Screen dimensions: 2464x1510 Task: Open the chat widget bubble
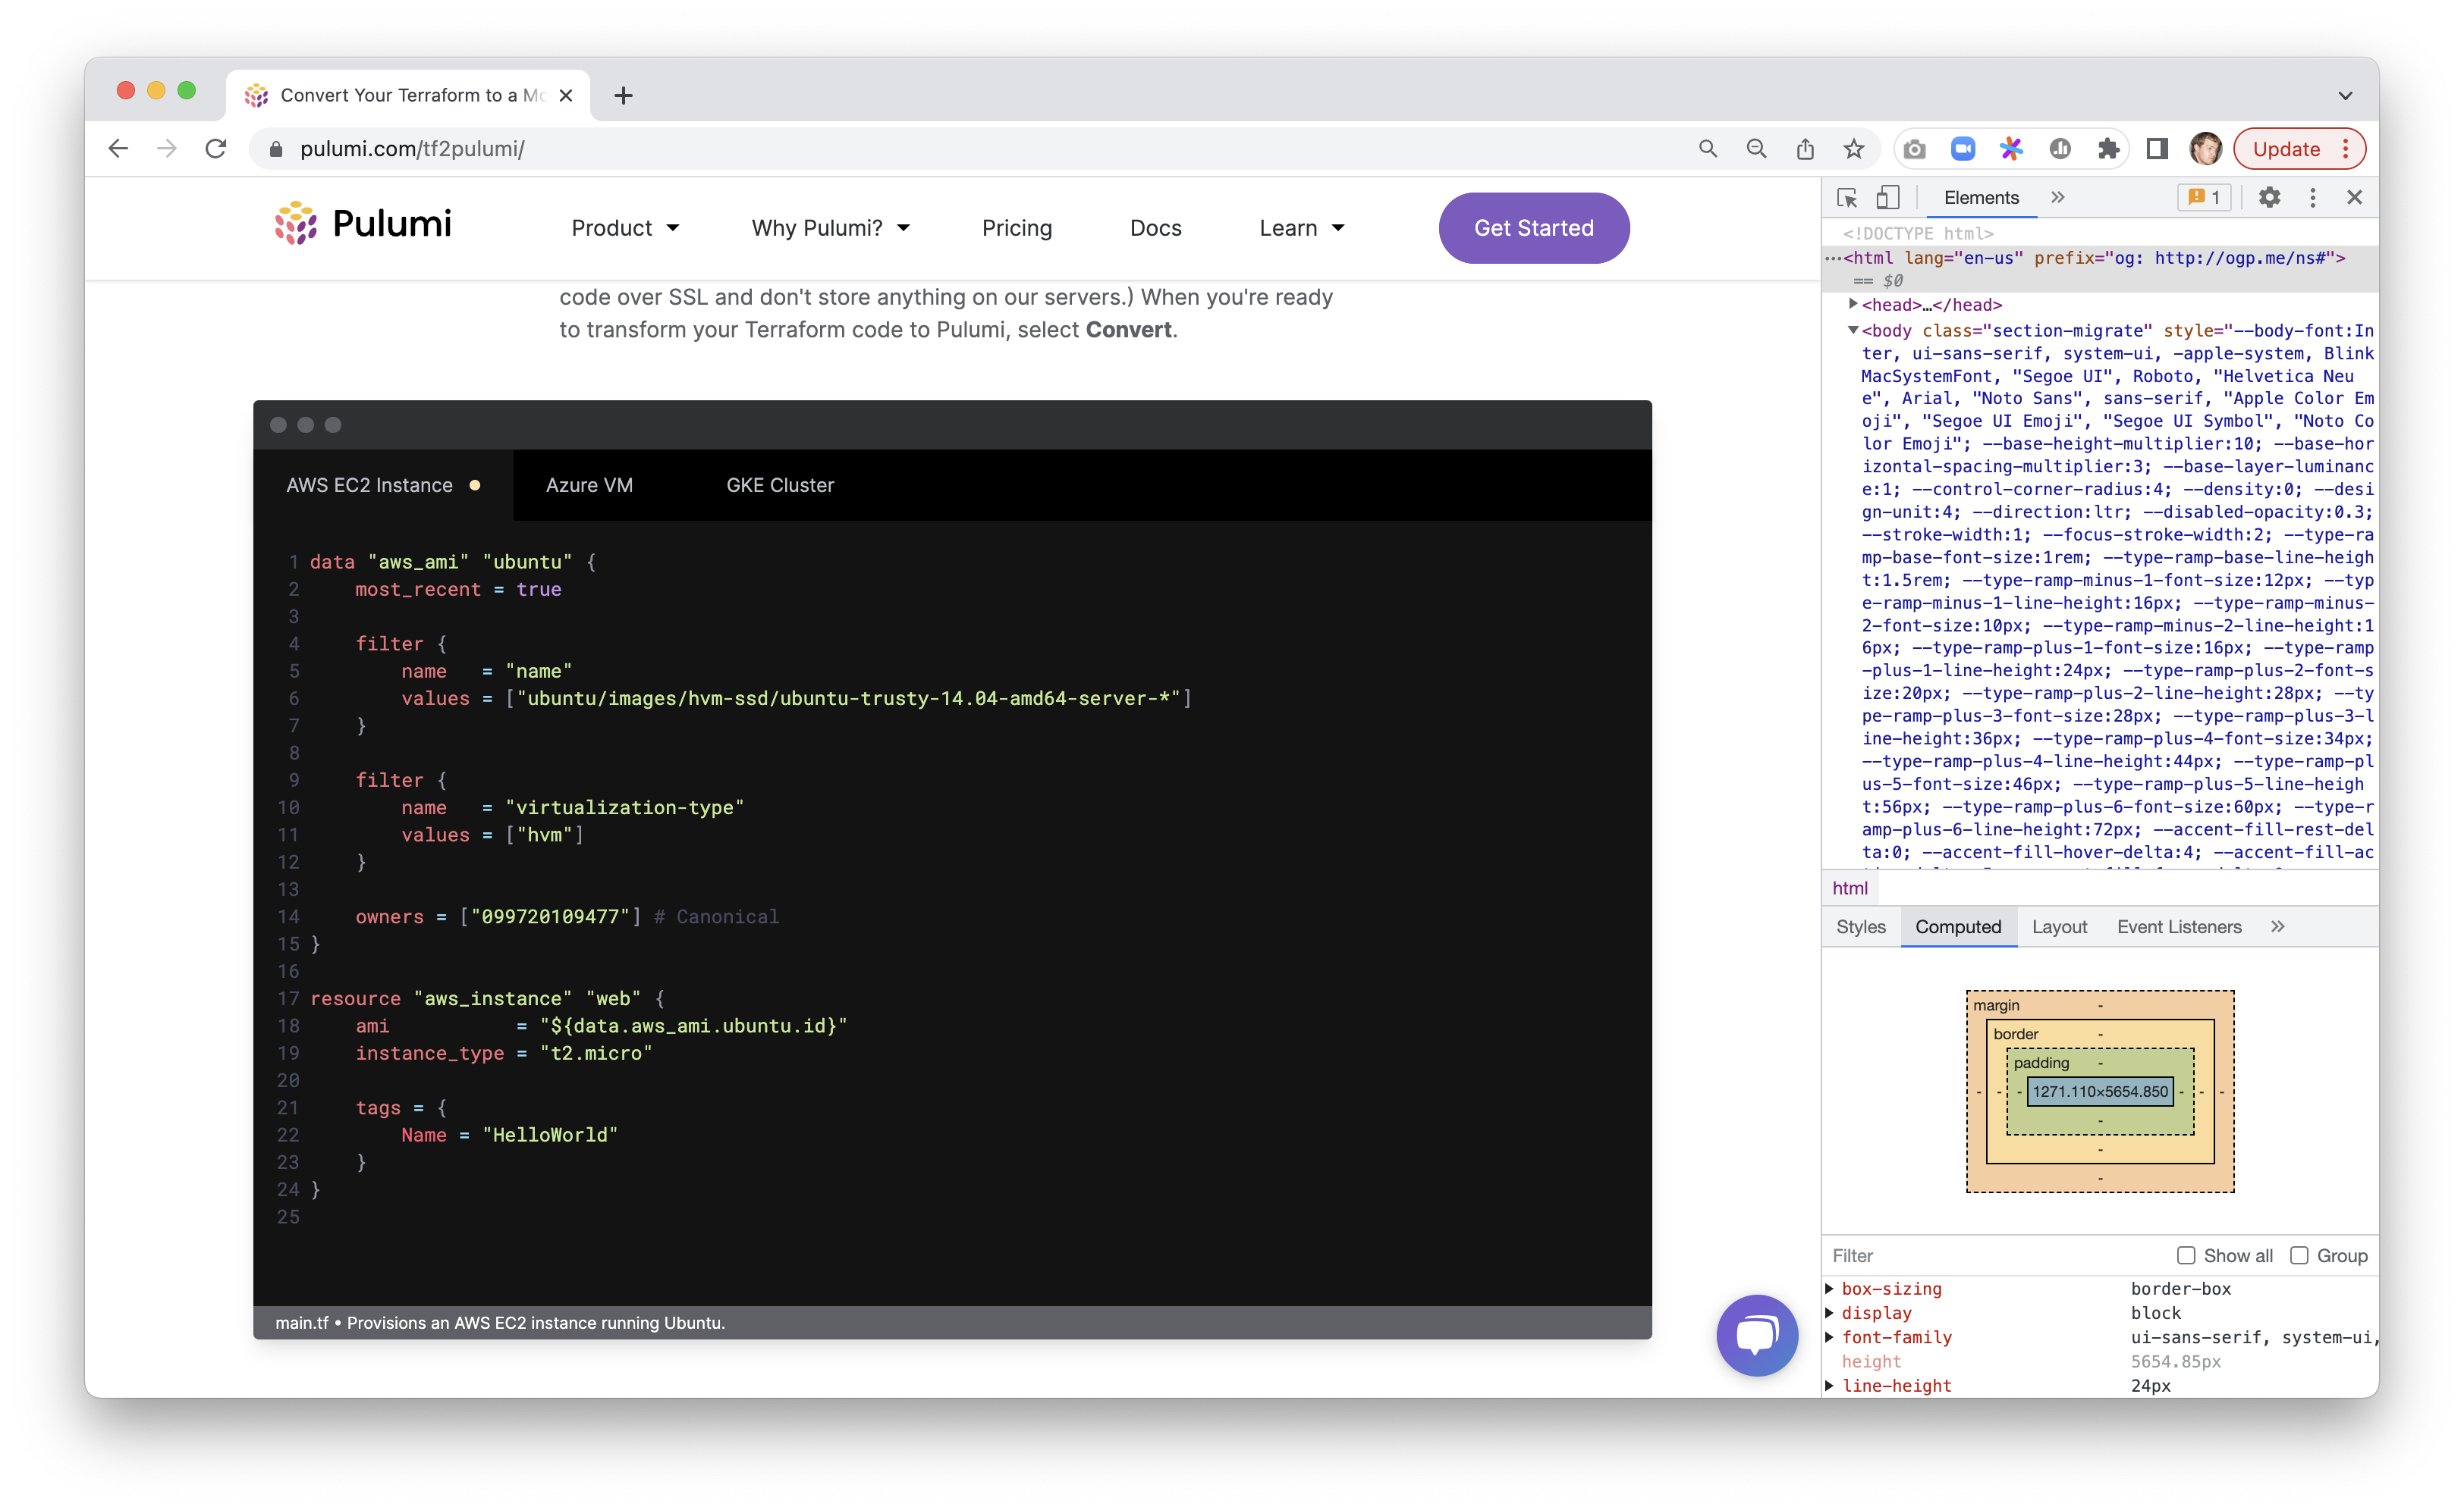[x=1756, y=1335]
